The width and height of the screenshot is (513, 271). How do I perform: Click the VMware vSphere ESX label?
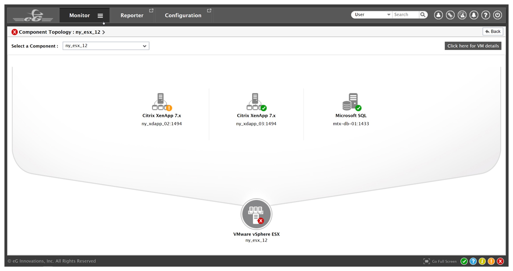pyautogui.click(x=256, y=234)
